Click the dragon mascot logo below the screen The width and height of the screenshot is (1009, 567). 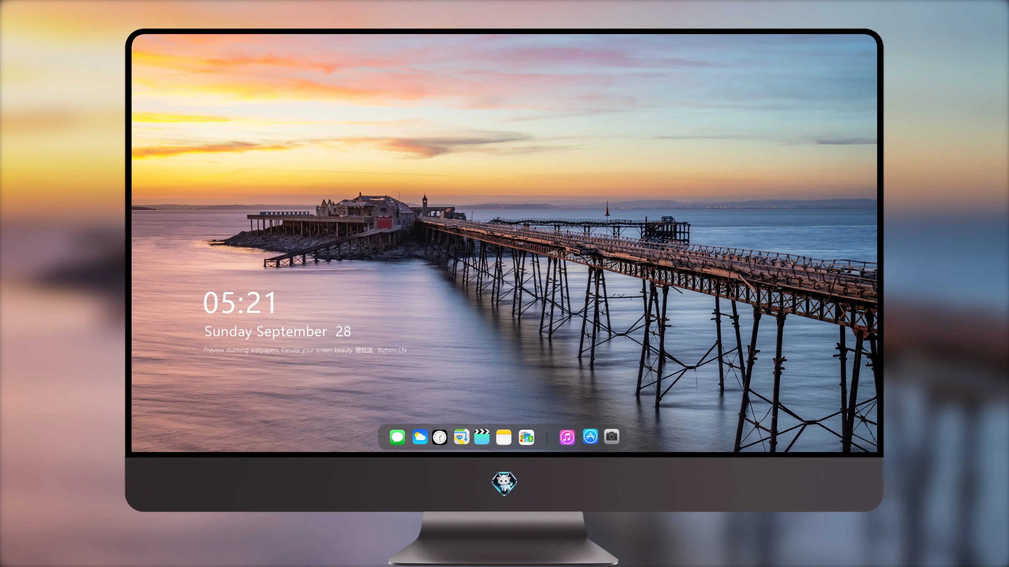(504, 484)
